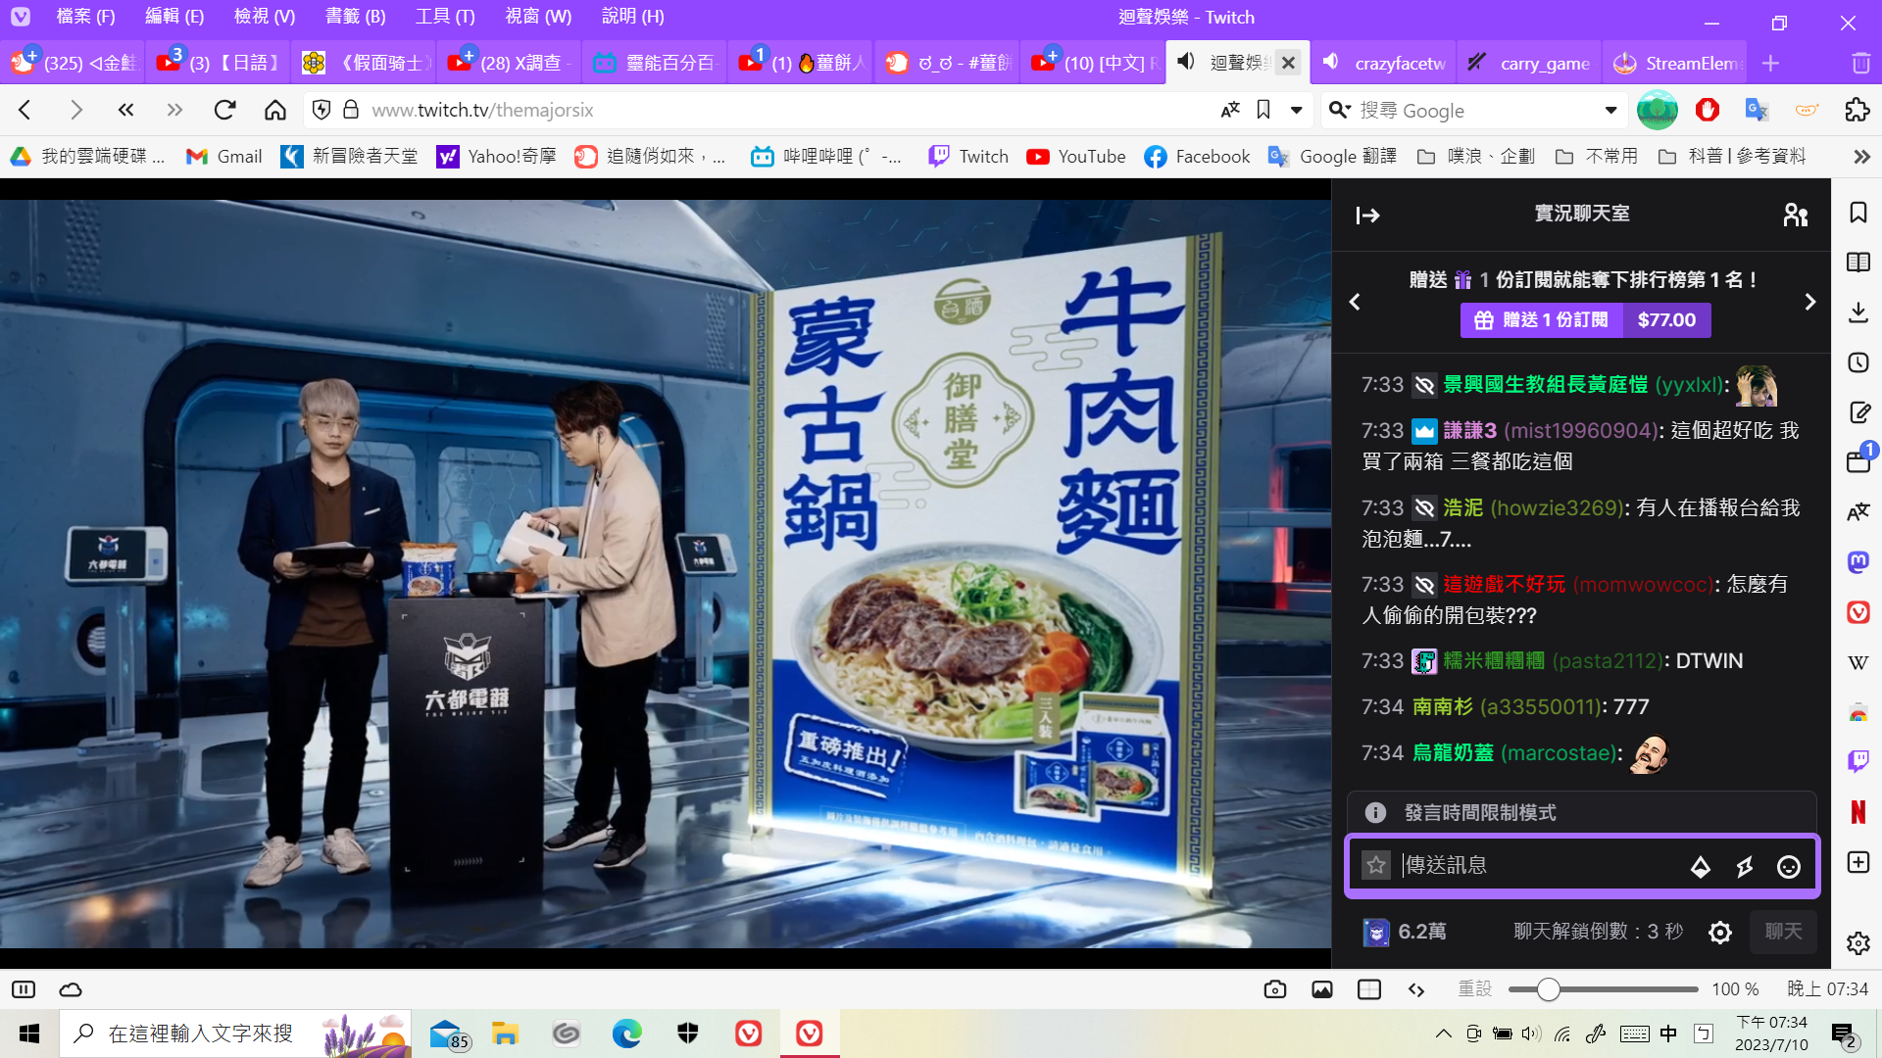Open the Mastodon web panel icon
This screenshot has width=1882, height=1058.
coord(1858,562)
